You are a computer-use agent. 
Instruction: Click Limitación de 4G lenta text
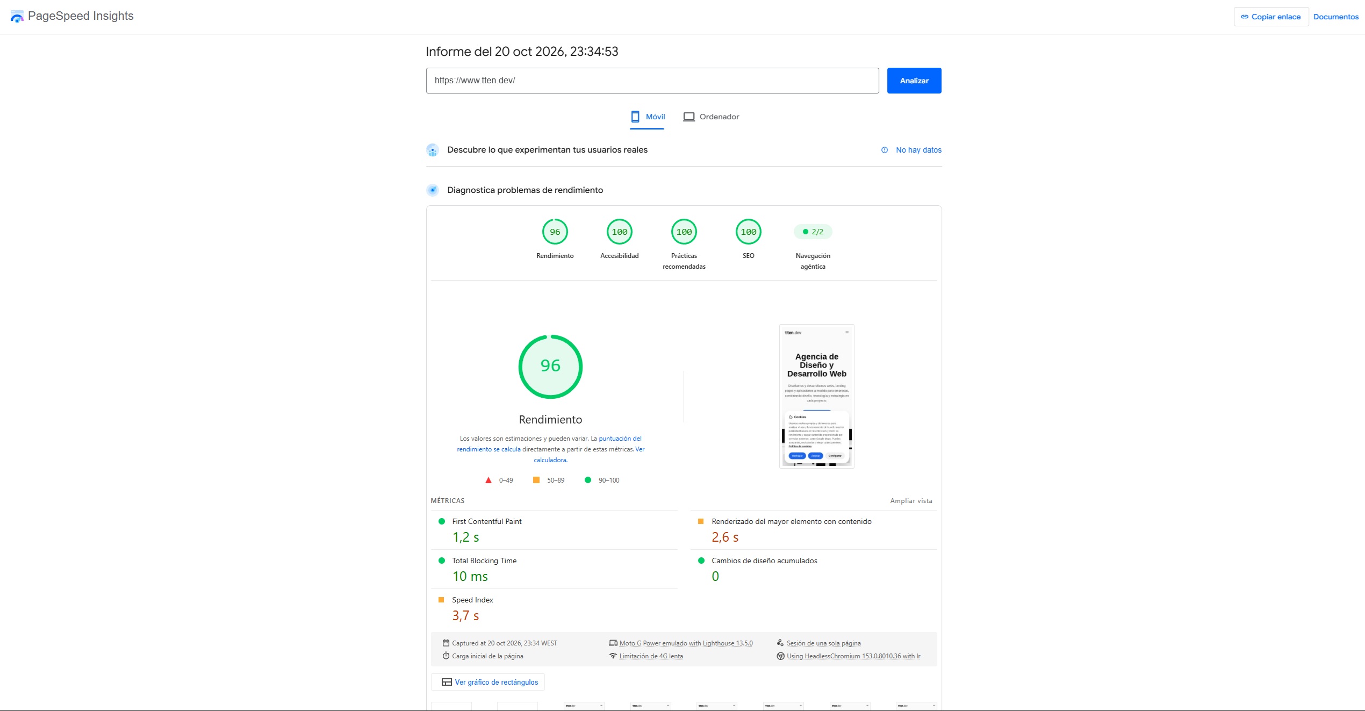click(x=651, y=656)
